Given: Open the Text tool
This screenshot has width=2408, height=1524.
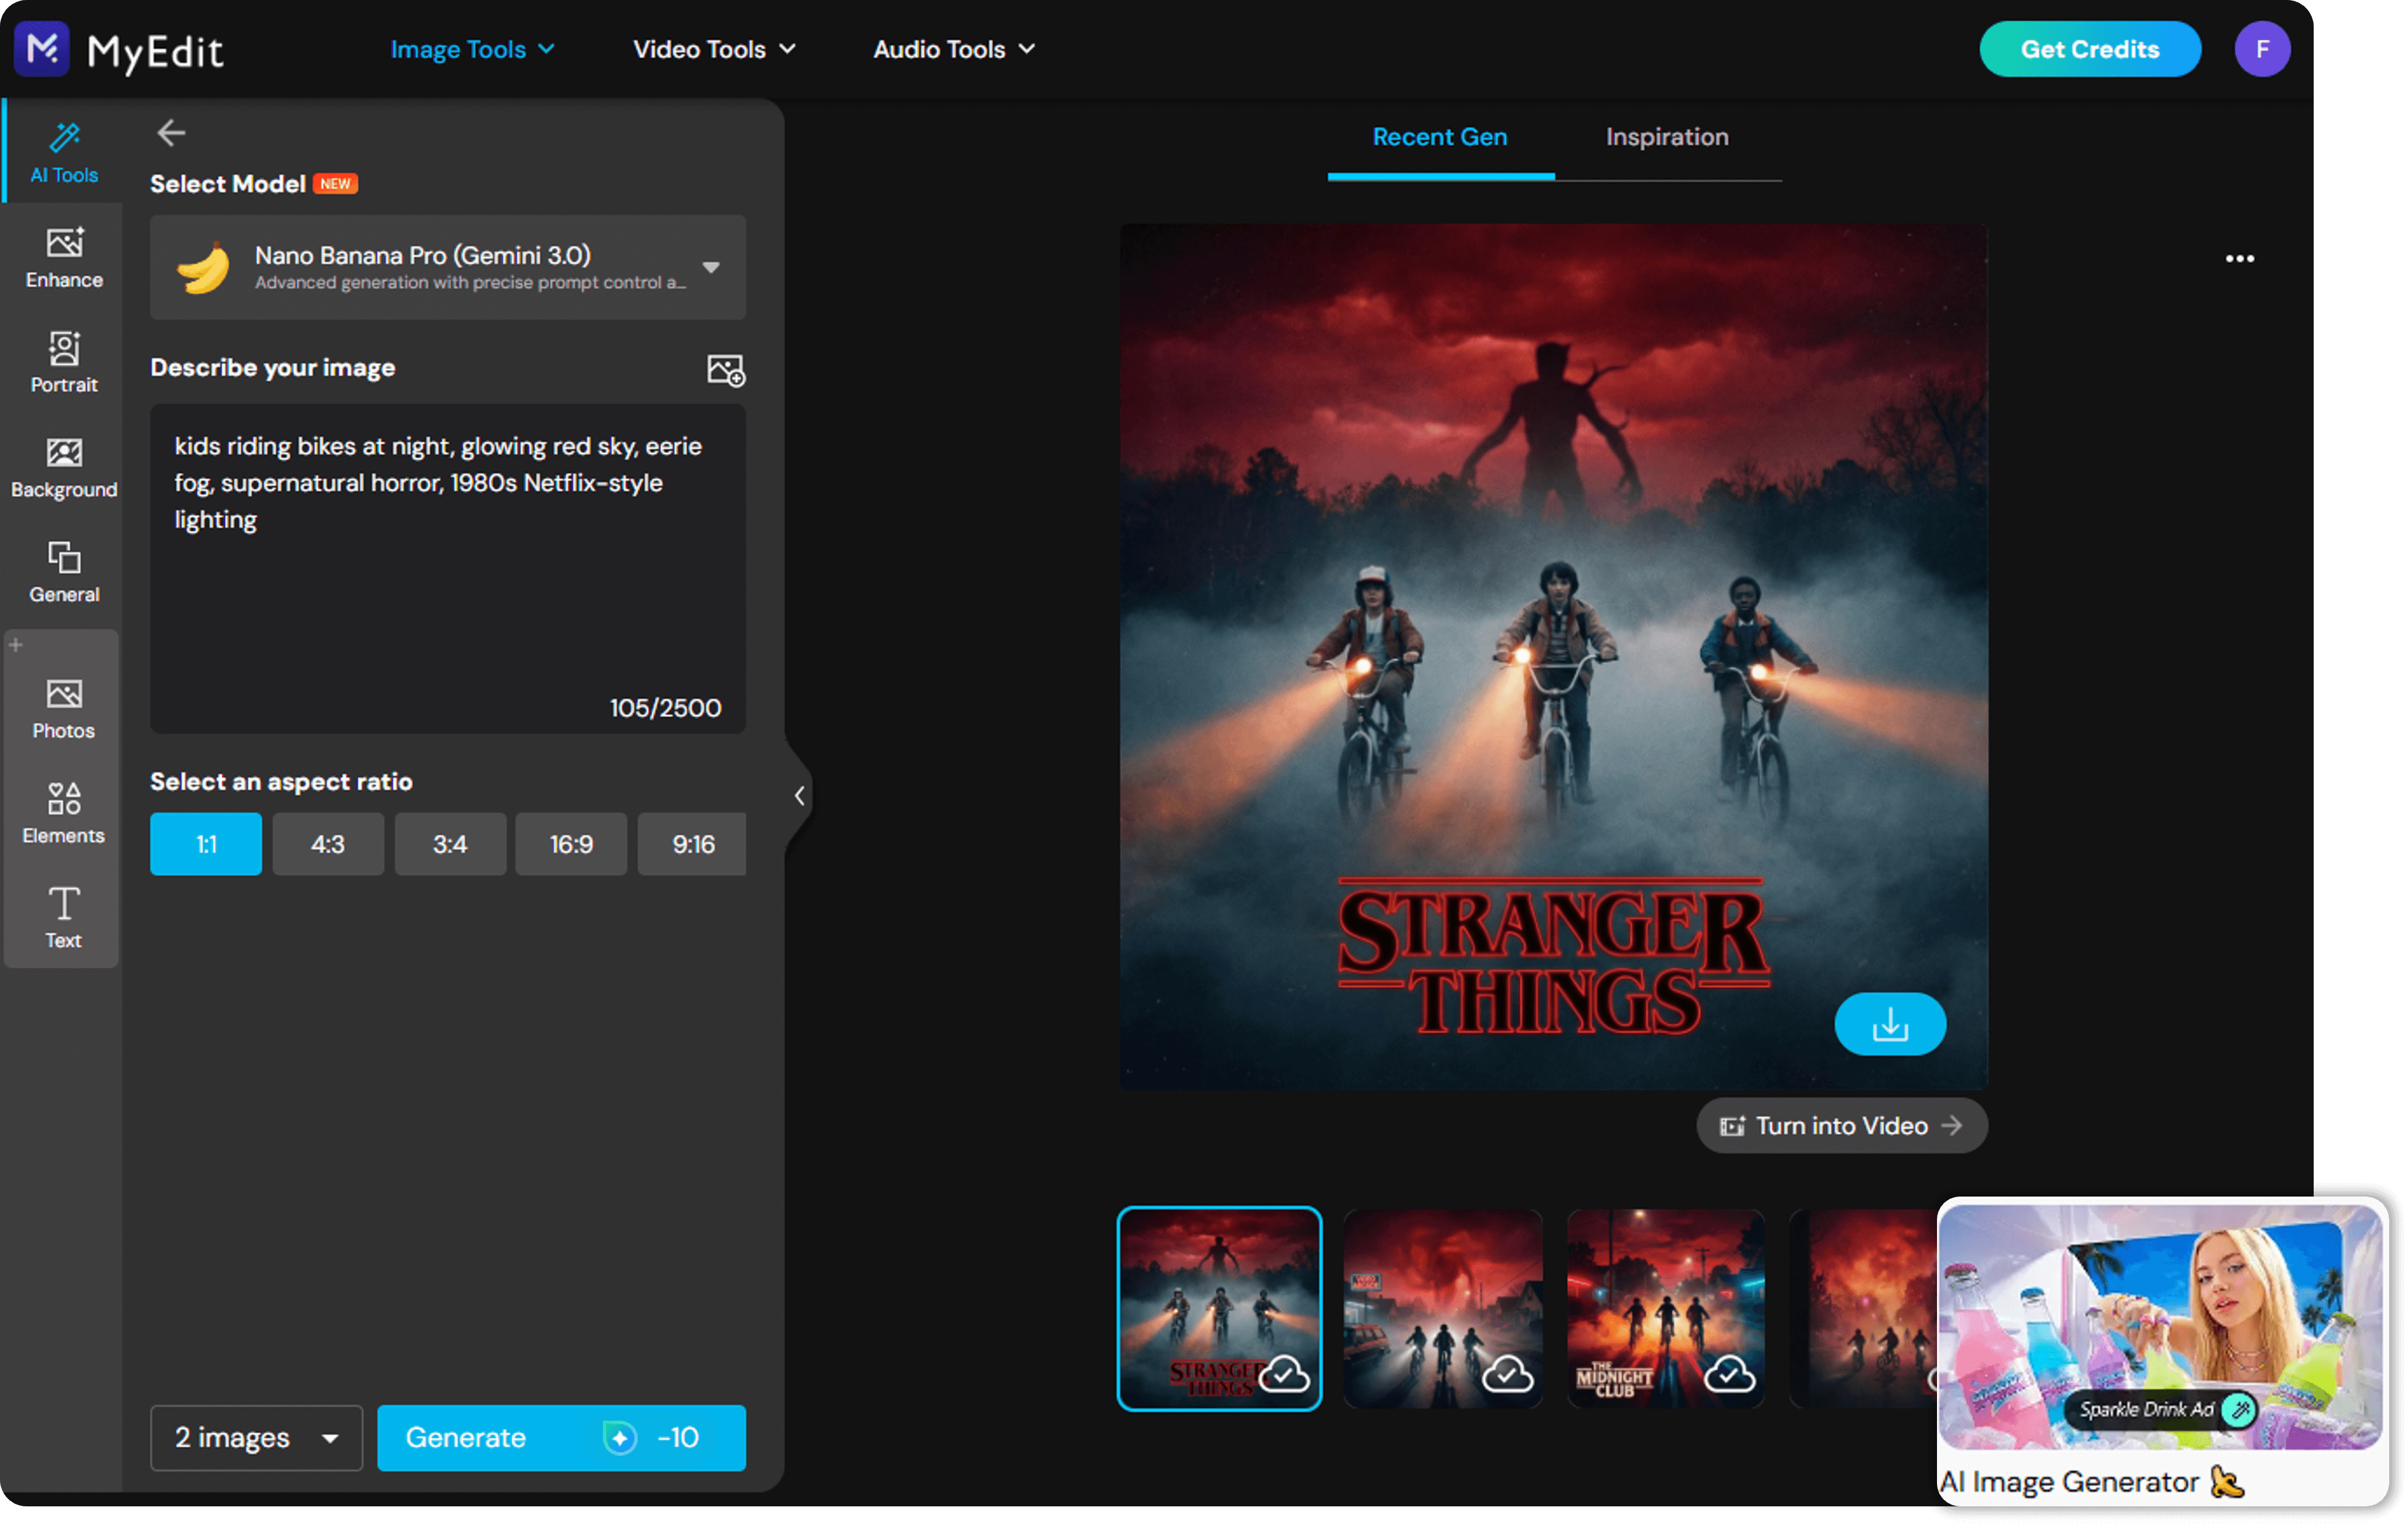Looking at the screenshot, I should (x=63, y=905).
